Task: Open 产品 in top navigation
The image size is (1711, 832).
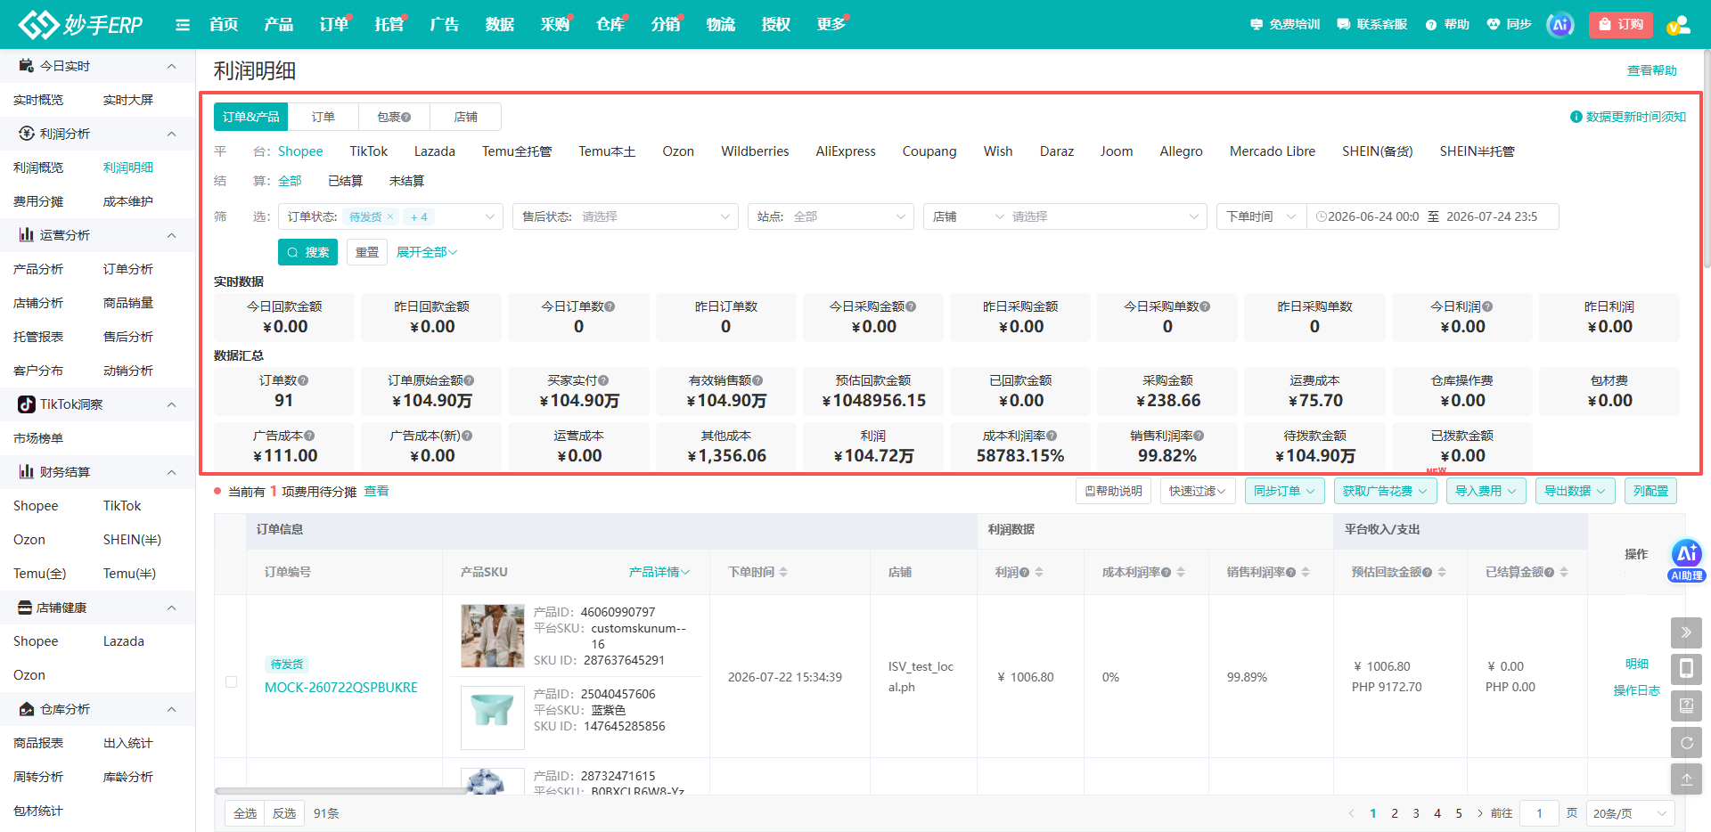Action: (x=278, y=25)
